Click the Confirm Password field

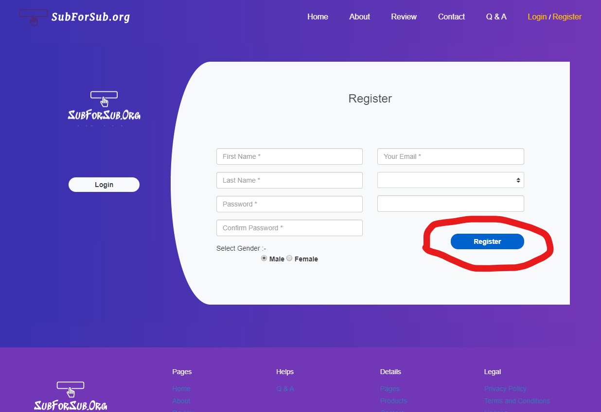pos(289,228)
